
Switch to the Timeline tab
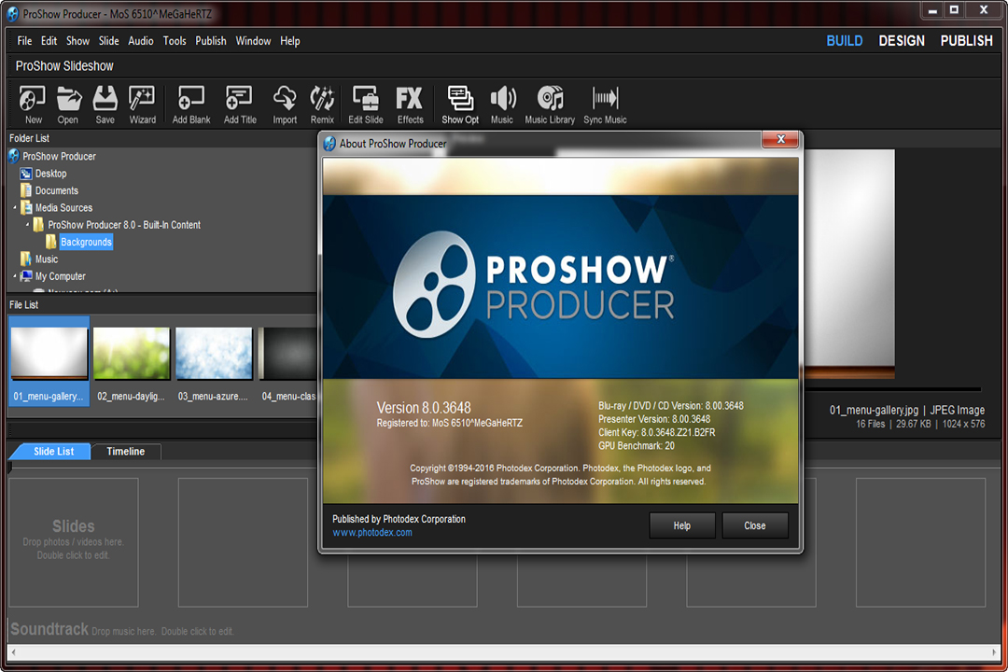pos(125,452)
